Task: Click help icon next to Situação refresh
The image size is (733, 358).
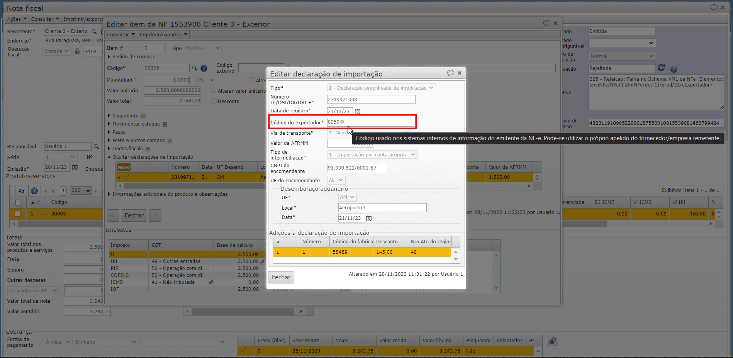Action: pyautogui.click(x=674, y=69)
